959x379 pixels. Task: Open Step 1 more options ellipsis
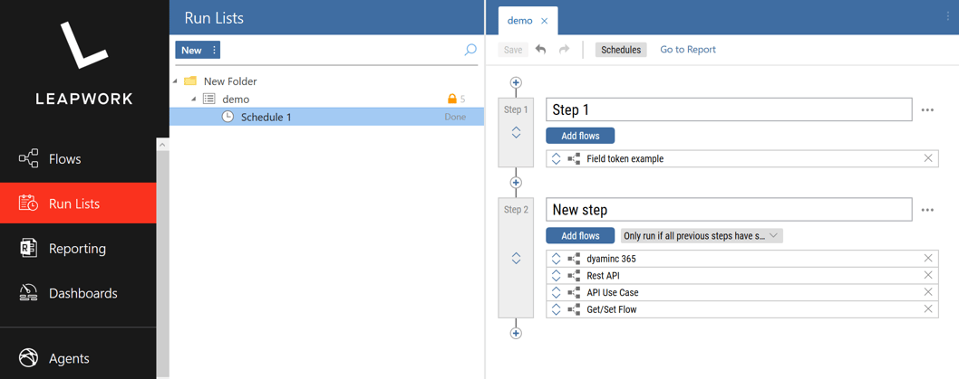tap(927, 109)
